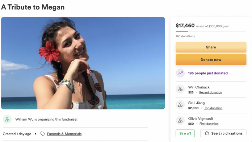Click the Recent donation link
The width and height of the screenshot is (252, 142).
tap(210, 92)
